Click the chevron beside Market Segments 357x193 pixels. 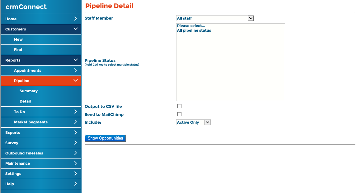[75, 122]
